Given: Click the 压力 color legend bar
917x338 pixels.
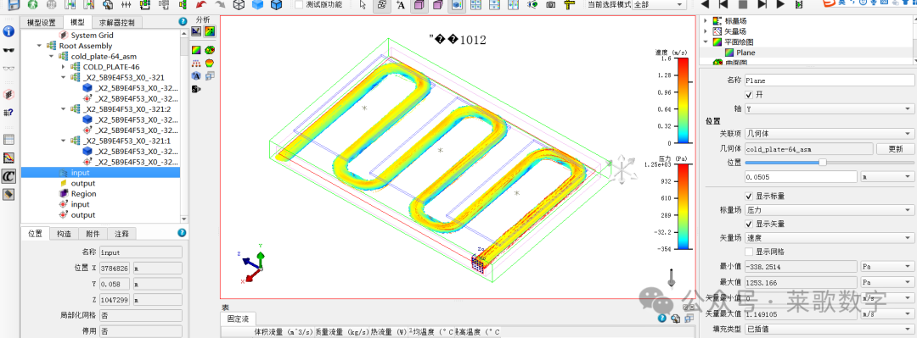Looking at the screenshot, I should [x=682, y=208].
